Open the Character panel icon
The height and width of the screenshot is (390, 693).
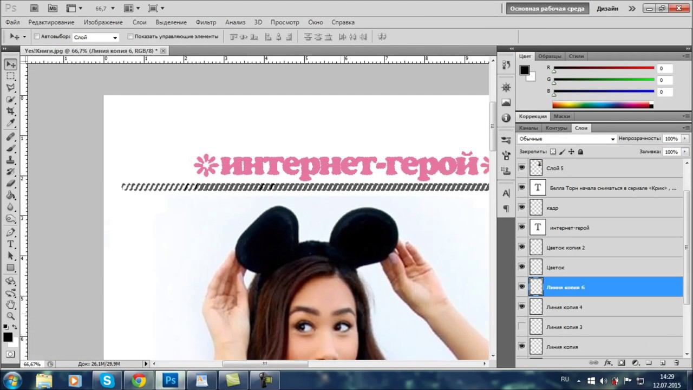point(506,193)
